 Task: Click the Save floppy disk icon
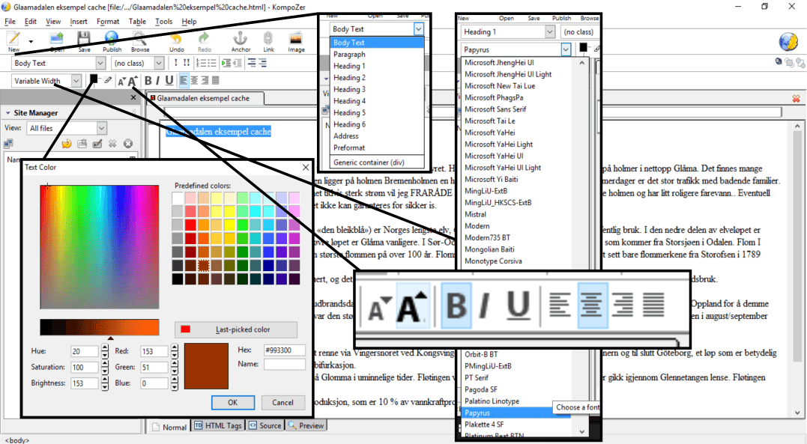(x=84, y=39)
